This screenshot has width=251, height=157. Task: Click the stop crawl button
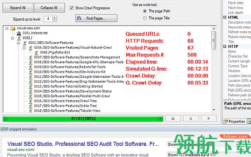click(x=173, y=119)
